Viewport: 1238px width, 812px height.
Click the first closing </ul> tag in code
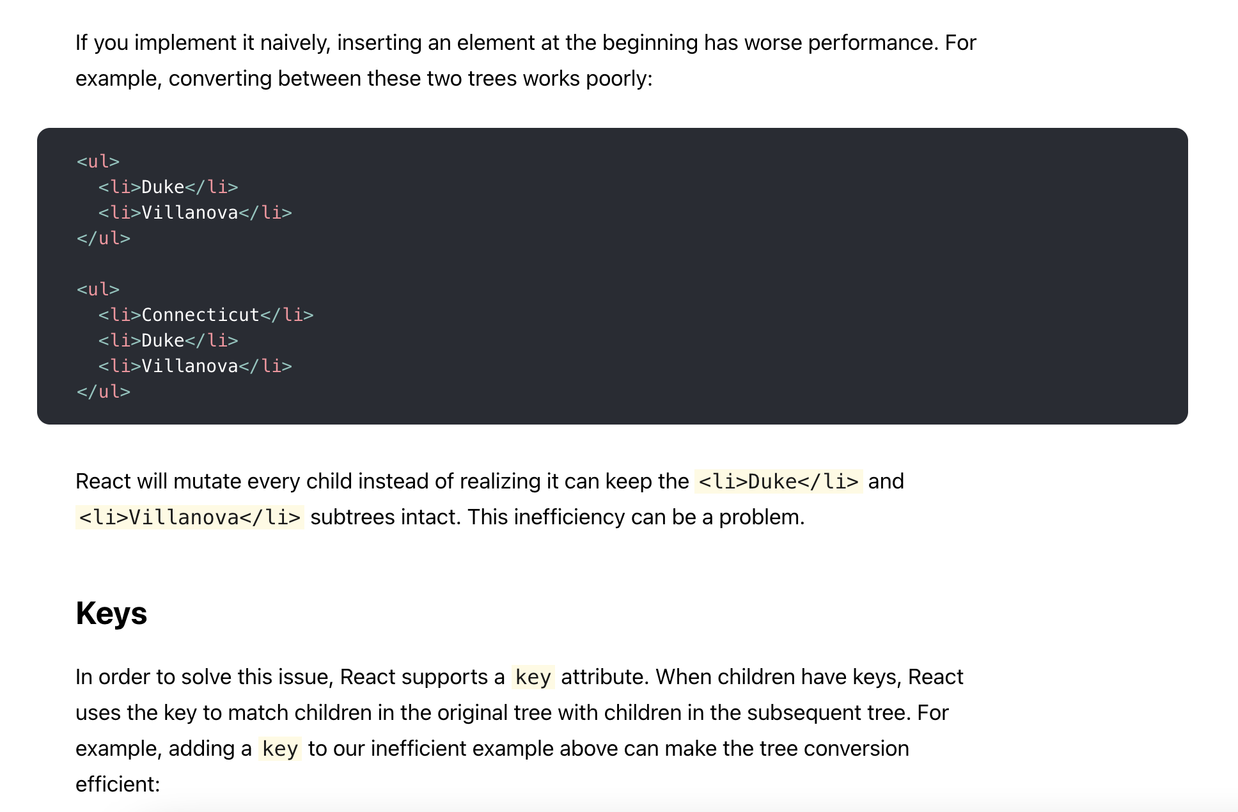pos(103,238)
